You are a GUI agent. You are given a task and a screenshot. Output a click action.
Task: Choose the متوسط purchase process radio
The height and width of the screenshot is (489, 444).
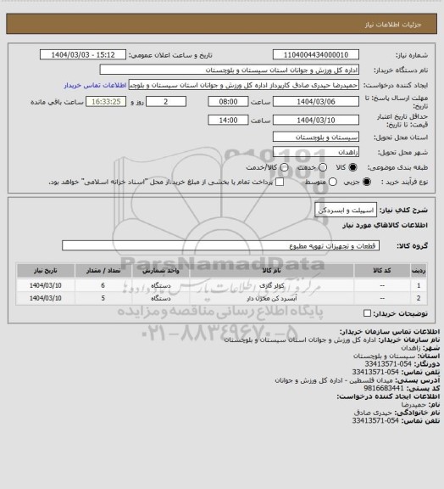point(332,182)
